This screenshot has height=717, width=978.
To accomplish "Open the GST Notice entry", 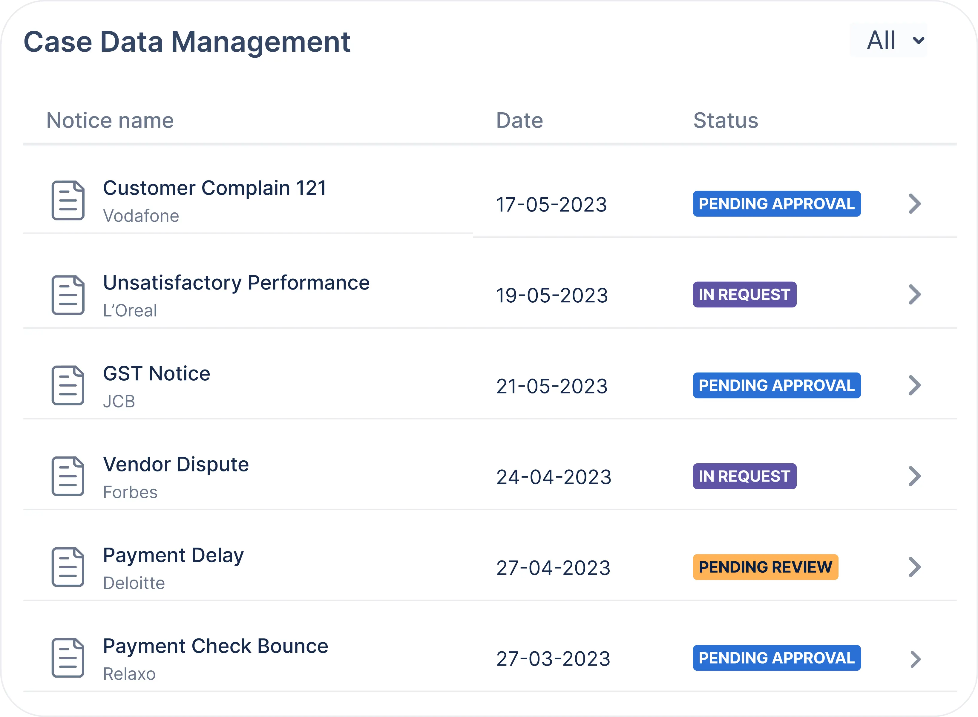I will coord(157,374).
